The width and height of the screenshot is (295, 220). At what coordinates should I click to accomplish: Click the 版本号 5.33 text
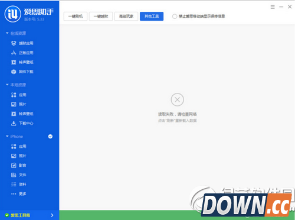[x=34, y=20]
